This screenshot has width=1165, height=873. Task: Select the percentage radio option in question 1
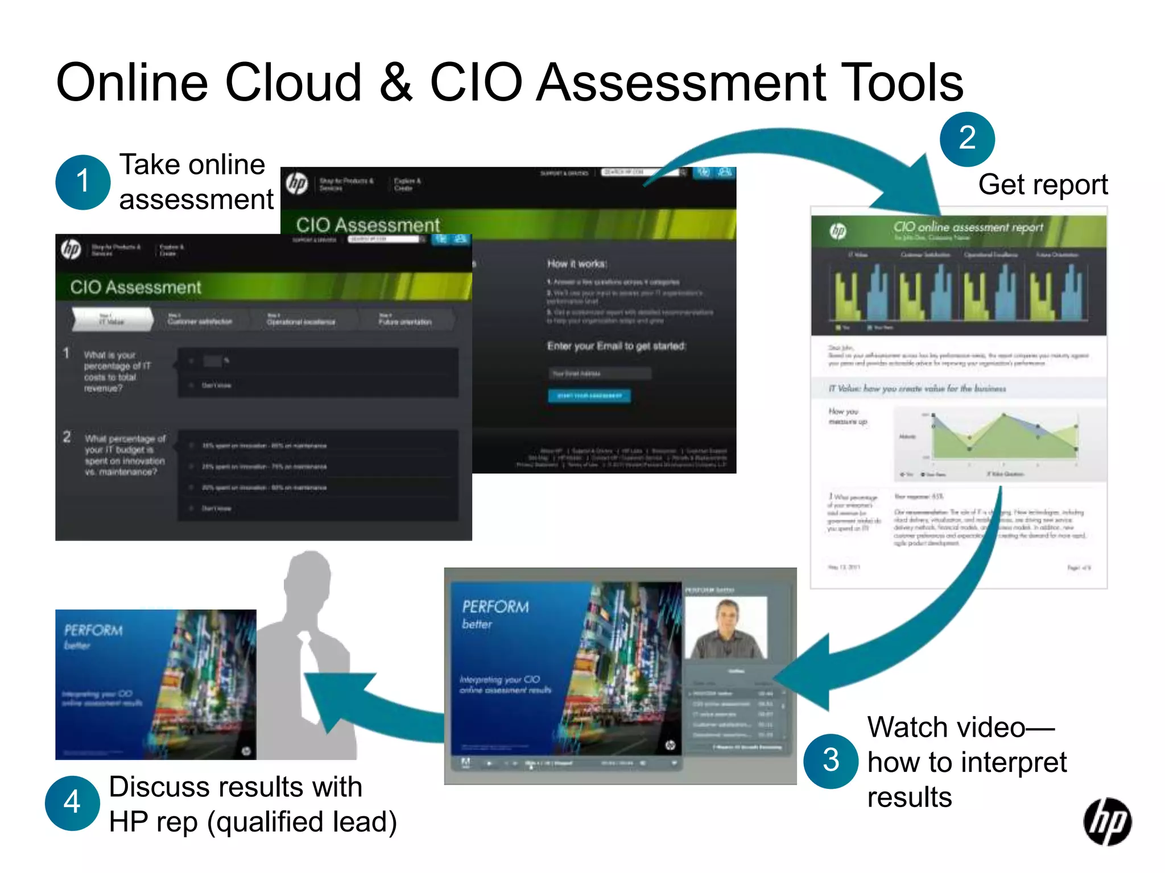point(192,361)
